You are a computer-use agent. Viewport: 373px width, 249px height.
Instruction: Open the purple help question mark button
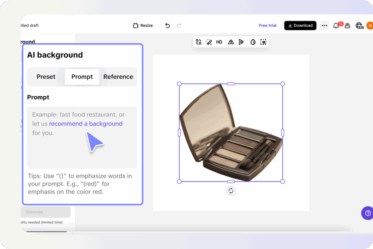367,213
